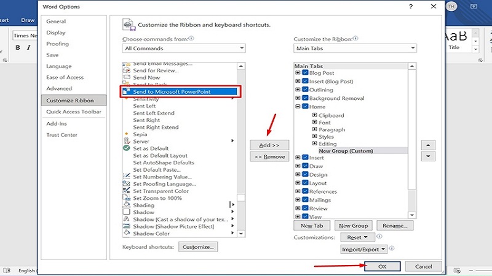Click info icon beside Choose commands from
The width and height of the screenshot is (492, 276).
click(191, 39)
